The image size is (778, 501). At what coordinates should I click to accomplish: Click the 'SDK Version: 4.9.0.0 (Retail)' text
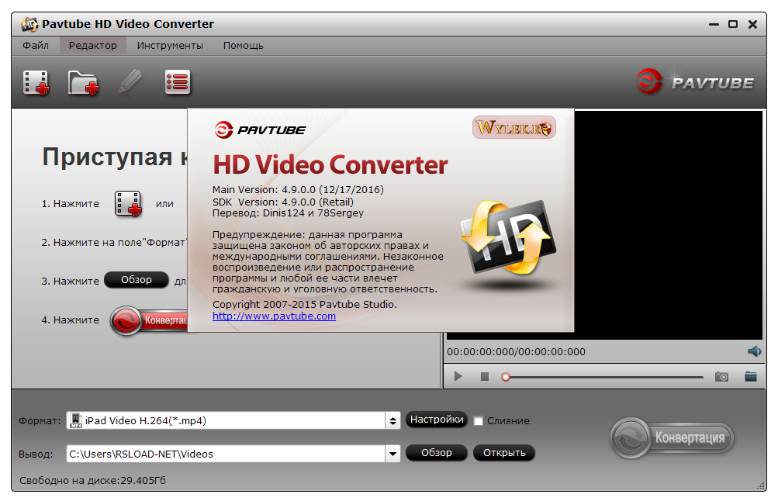(x=283, y=202)
